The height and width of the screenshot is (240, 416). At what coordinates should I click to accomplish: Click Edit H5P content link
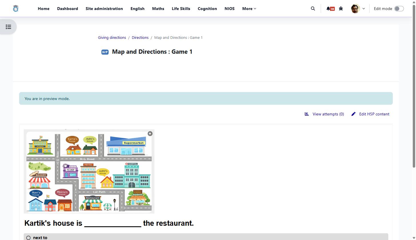point(370,114)
